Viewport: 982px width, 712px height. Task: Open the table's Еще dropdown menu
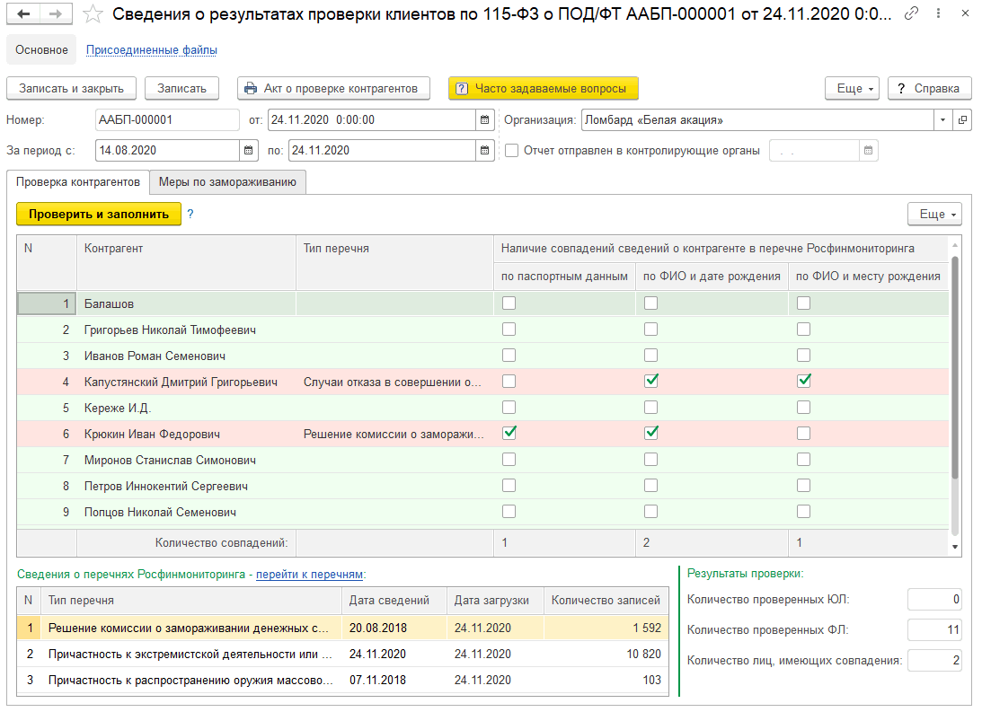point(935,214)
